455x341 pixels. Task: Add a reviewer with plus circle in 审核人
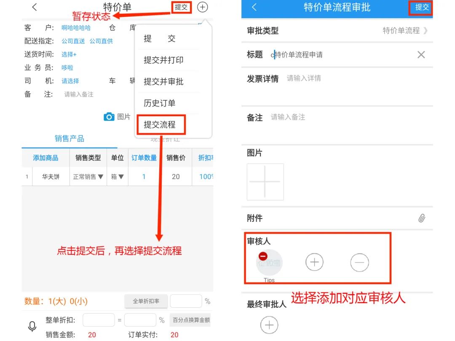click(314, 262)
